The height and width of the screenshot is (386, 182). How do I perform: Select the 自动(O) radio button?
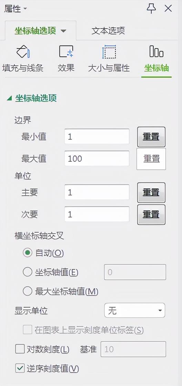27,253
